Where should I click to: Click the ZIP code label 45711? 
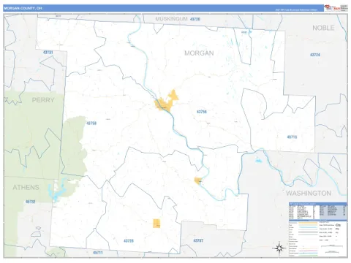coord(97,253)
